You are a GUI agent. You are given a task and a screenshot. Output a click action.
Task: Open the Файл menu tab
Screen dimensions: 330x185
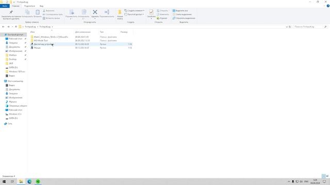[5, 6]
